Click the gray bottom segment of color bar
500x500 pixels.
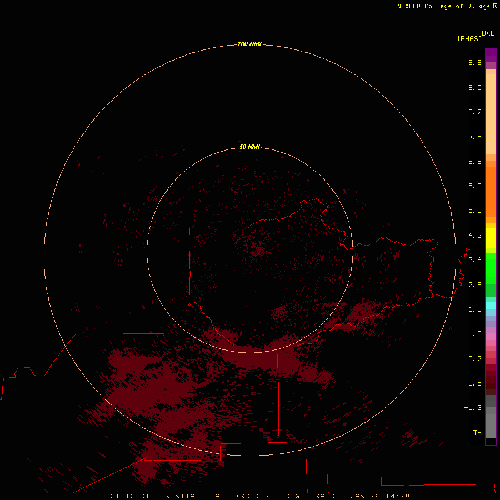click(x=491, y=423)
